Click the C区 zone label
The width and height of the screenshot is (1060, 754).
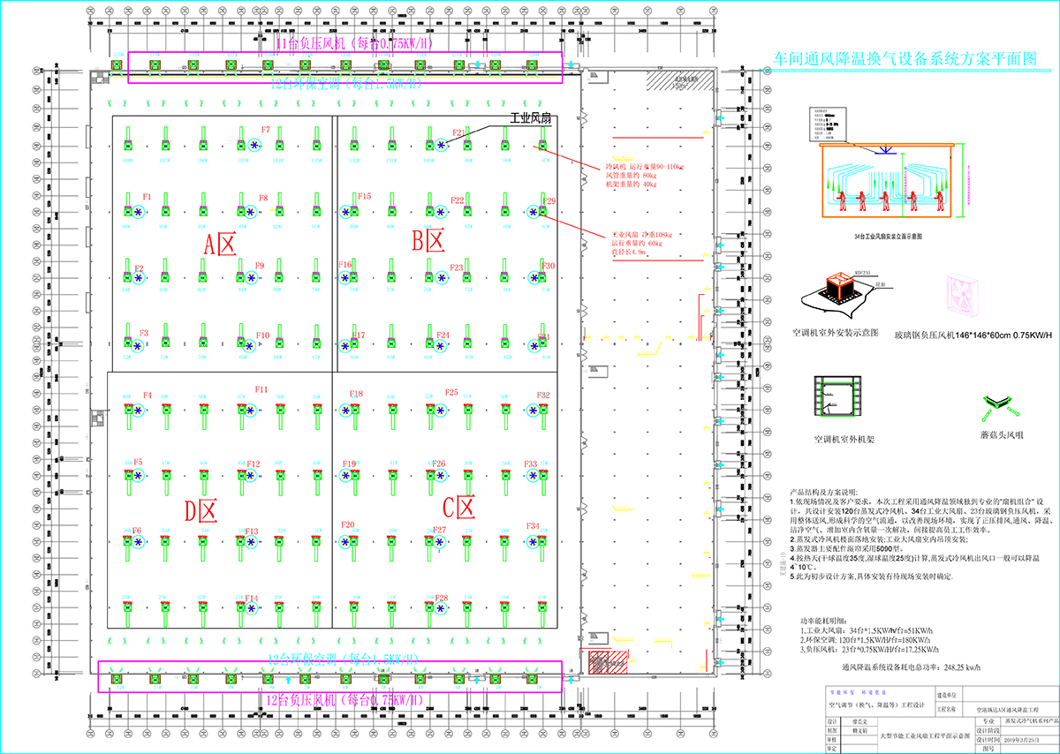coord(459,507)
